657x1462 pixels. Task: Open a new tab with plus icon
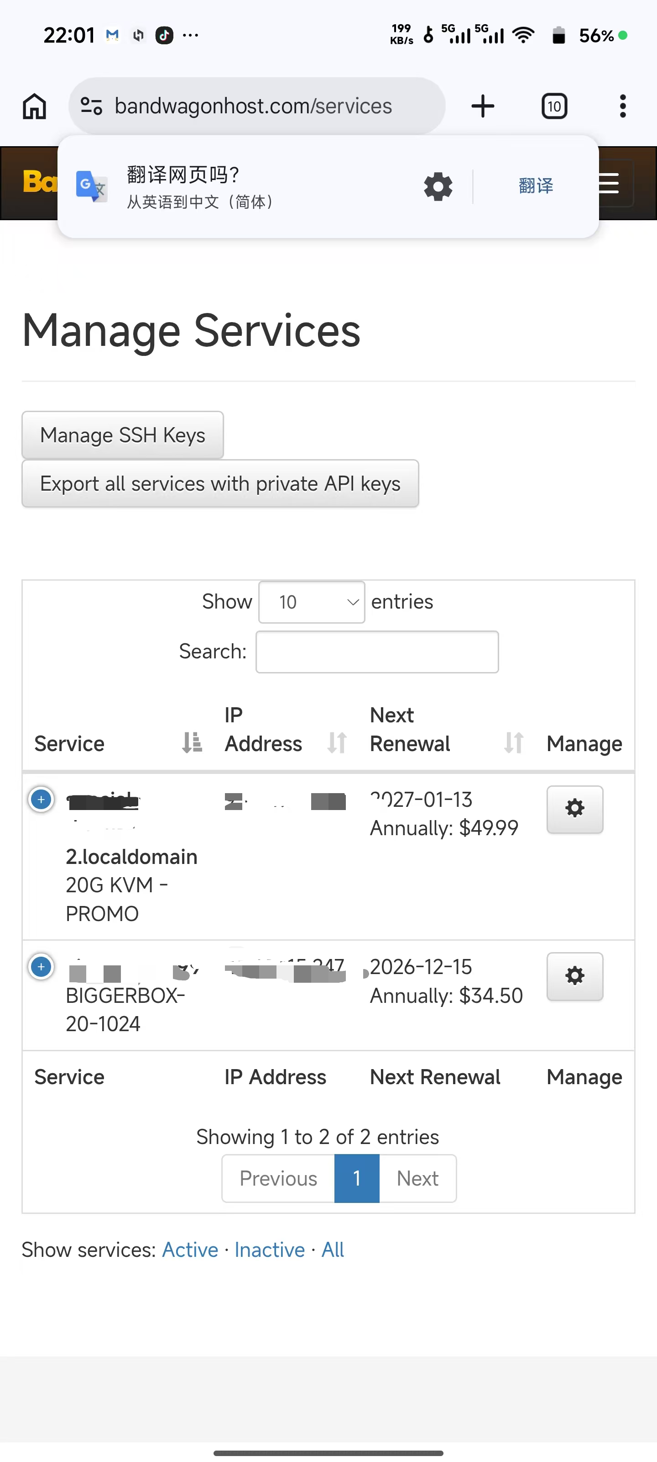(483, 106)
